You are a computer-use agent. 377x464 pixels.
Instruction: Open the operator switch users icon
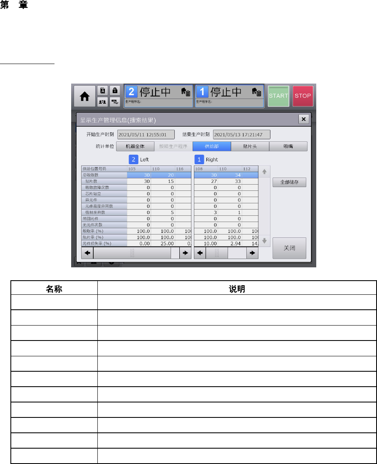pyautogui.click(x=102, y=102)
